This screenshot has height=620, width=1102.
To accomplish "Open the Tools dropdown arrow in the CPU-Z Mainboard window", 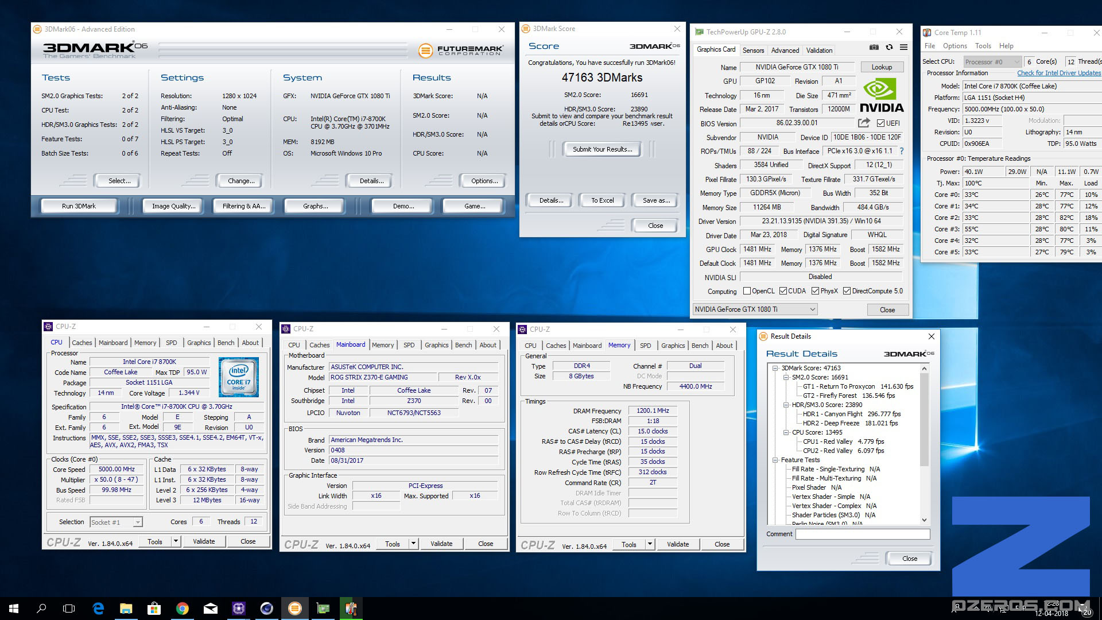I will point(413,543).
